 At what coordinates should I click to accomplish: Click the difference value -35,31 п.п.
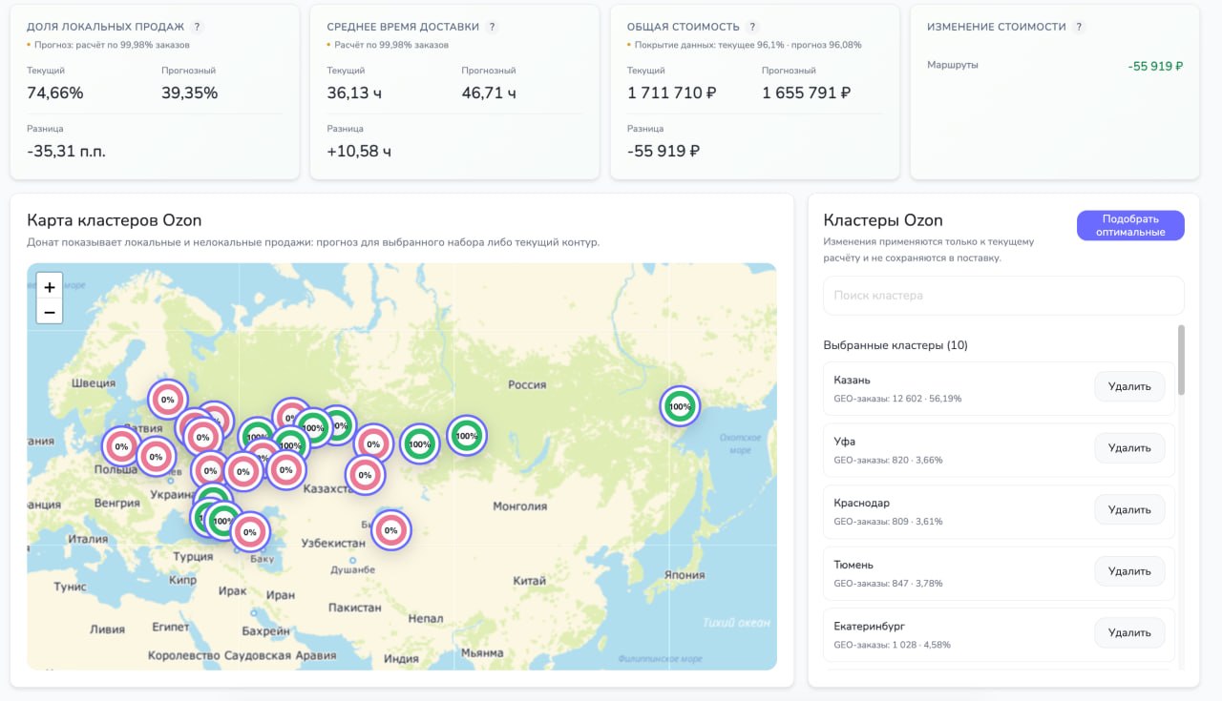point(66,151)
